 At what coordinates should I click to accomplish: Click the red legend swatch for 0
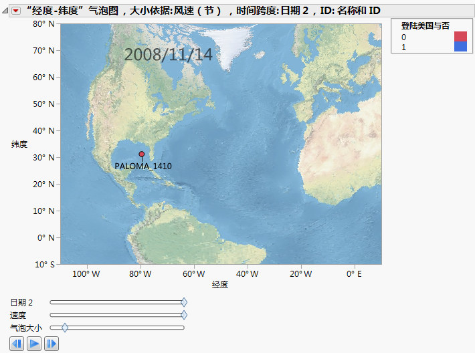[460, 37]
